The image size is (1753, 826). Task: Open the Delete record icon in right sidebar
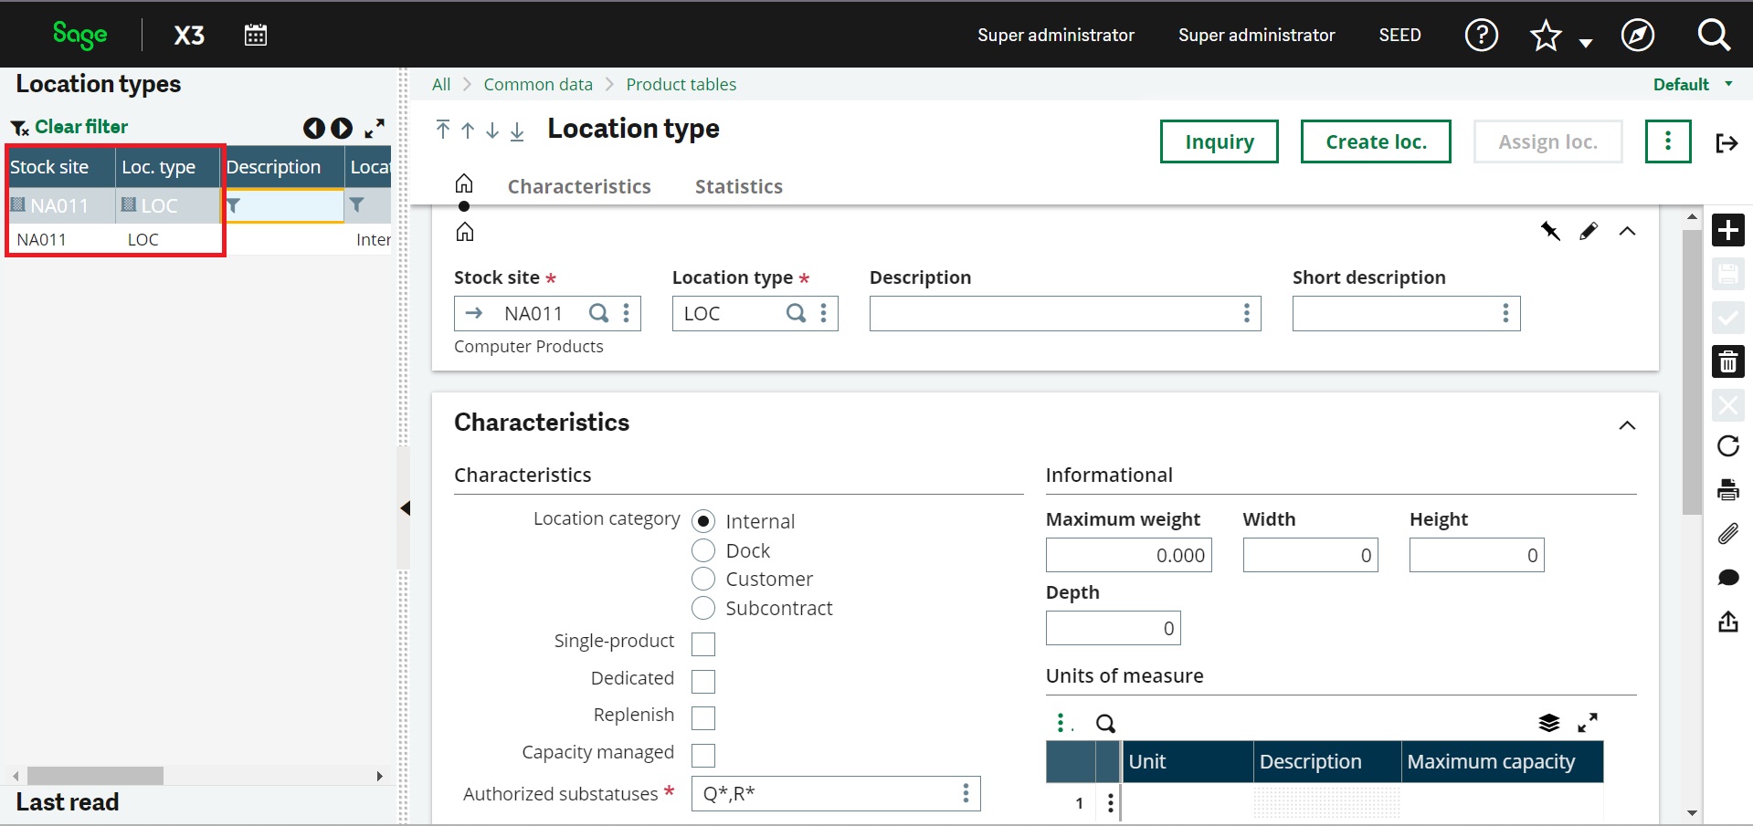point(1727,361)
